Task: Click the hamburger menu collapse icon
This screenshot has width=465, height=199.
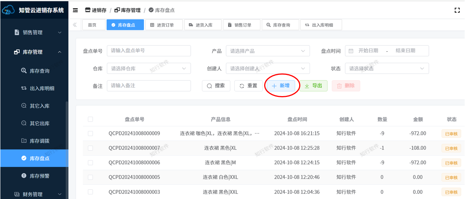Action: pos(75,10)
